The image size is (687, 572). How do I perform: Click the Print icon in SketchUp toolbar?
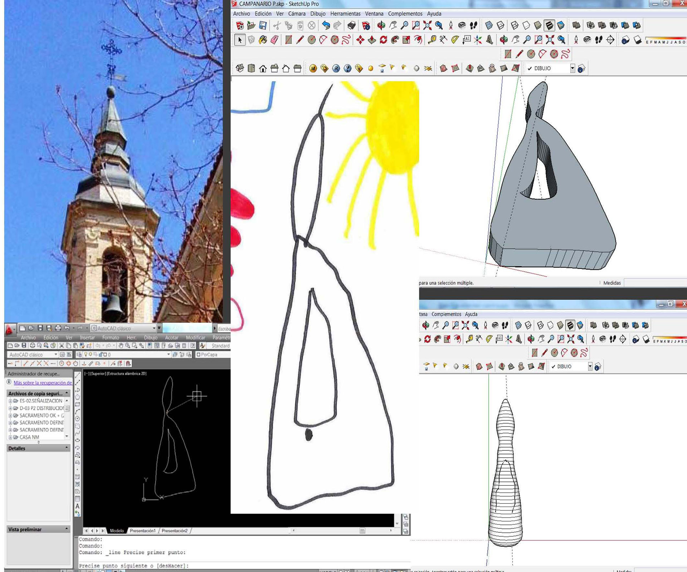(x=351, y=25)
